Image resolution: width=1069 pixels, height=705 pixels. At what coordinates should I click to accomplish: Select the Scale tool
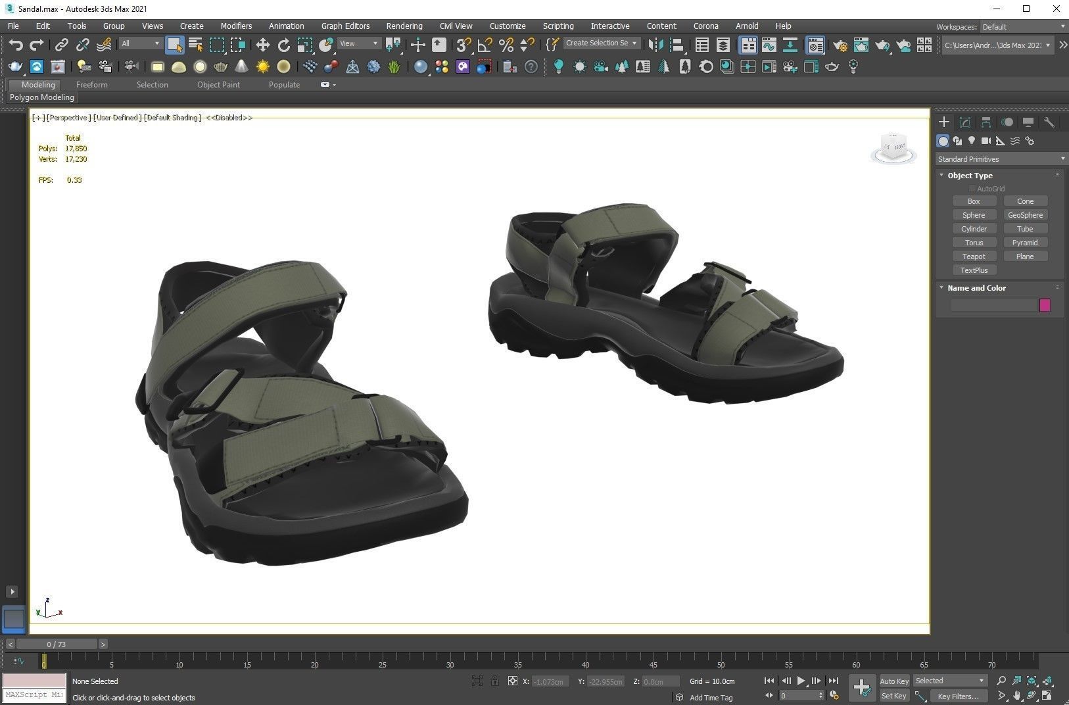[304, 45]
